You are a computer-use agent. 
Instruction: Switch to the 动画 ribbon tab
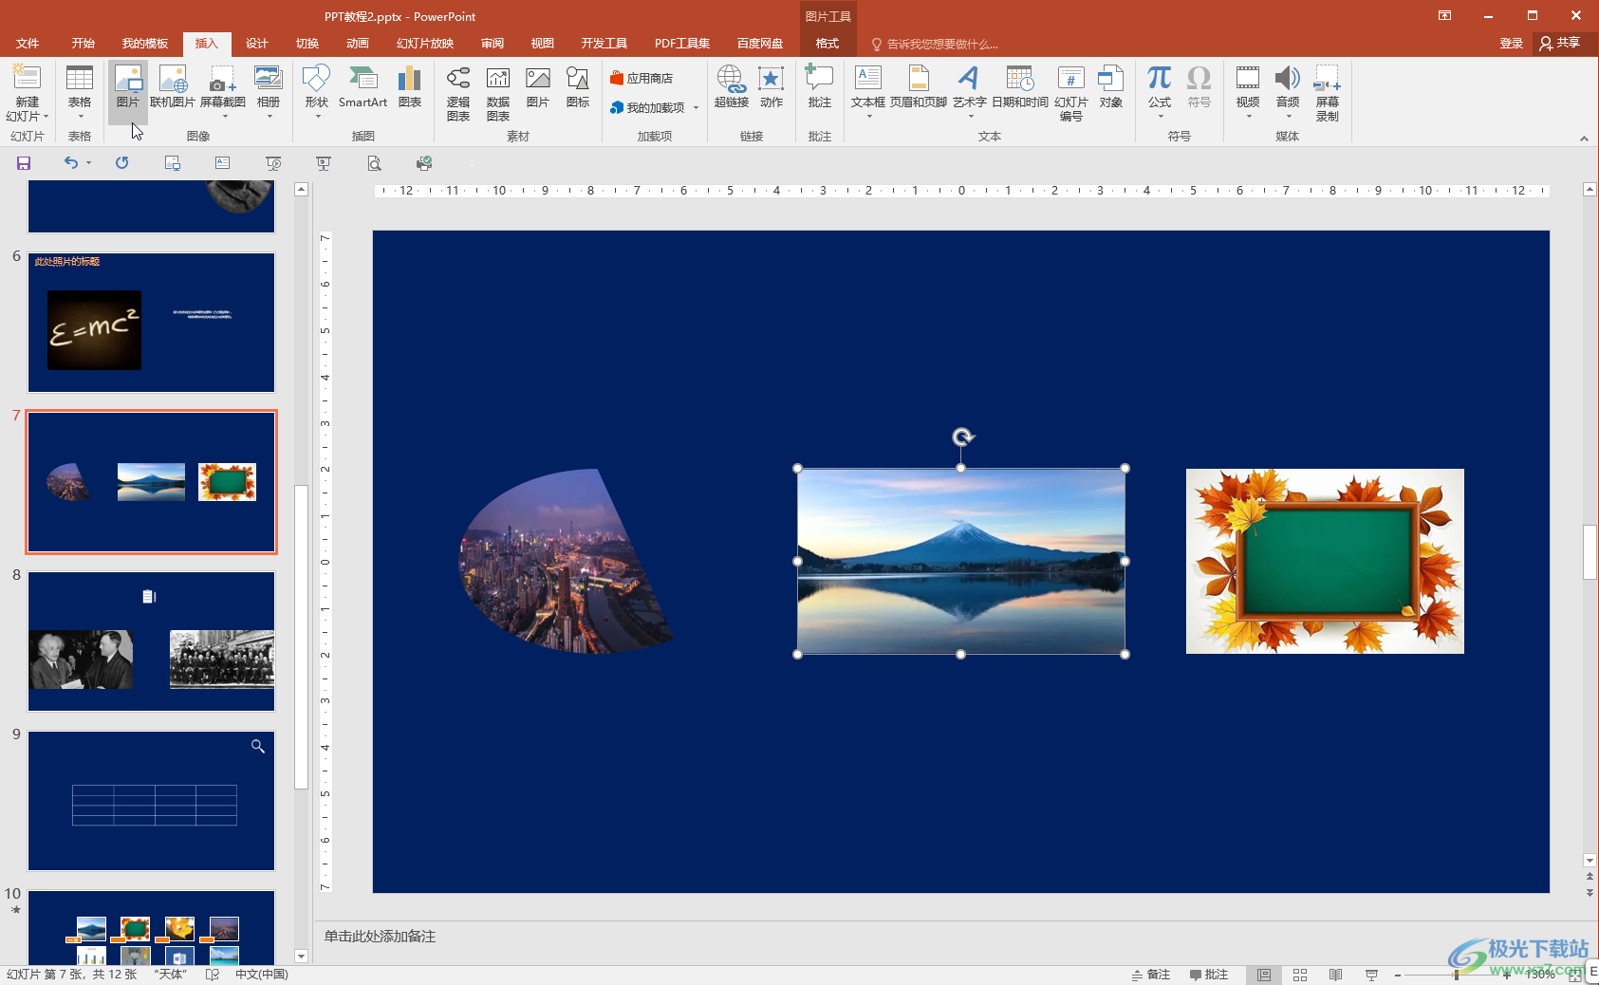coord(357,44)
